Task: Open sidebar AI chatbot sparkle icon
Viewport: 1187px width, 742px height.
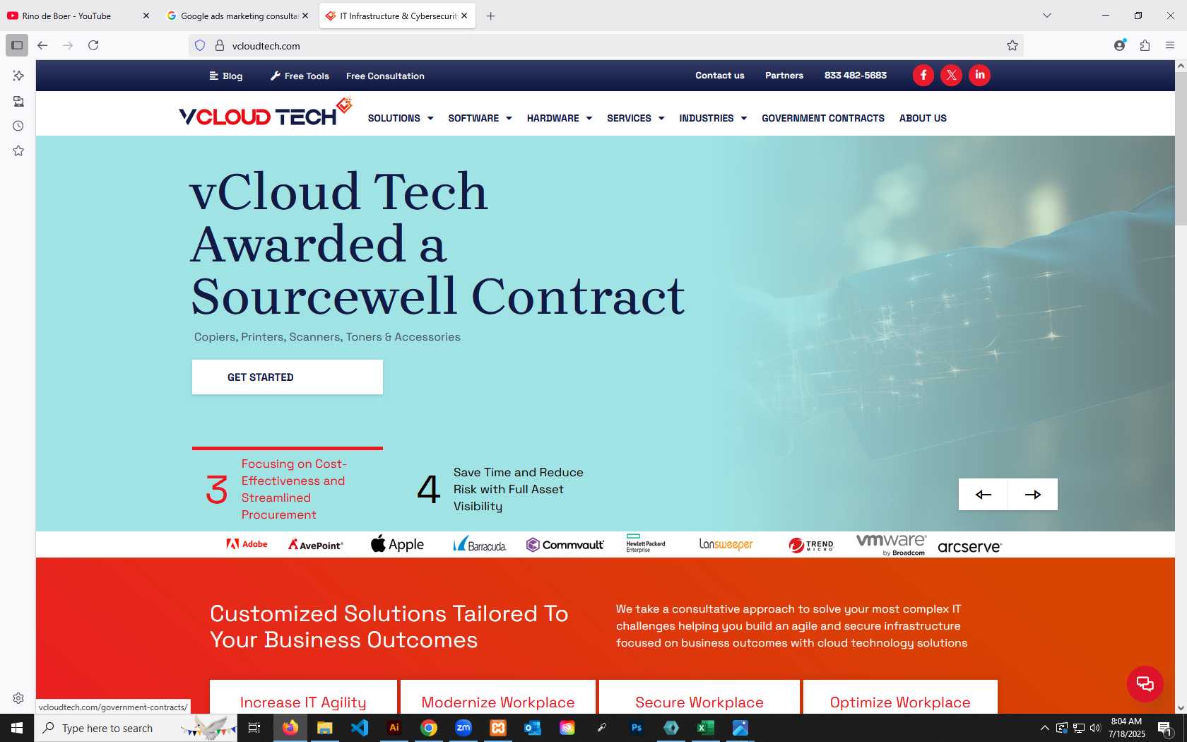Action: (18, 76)
